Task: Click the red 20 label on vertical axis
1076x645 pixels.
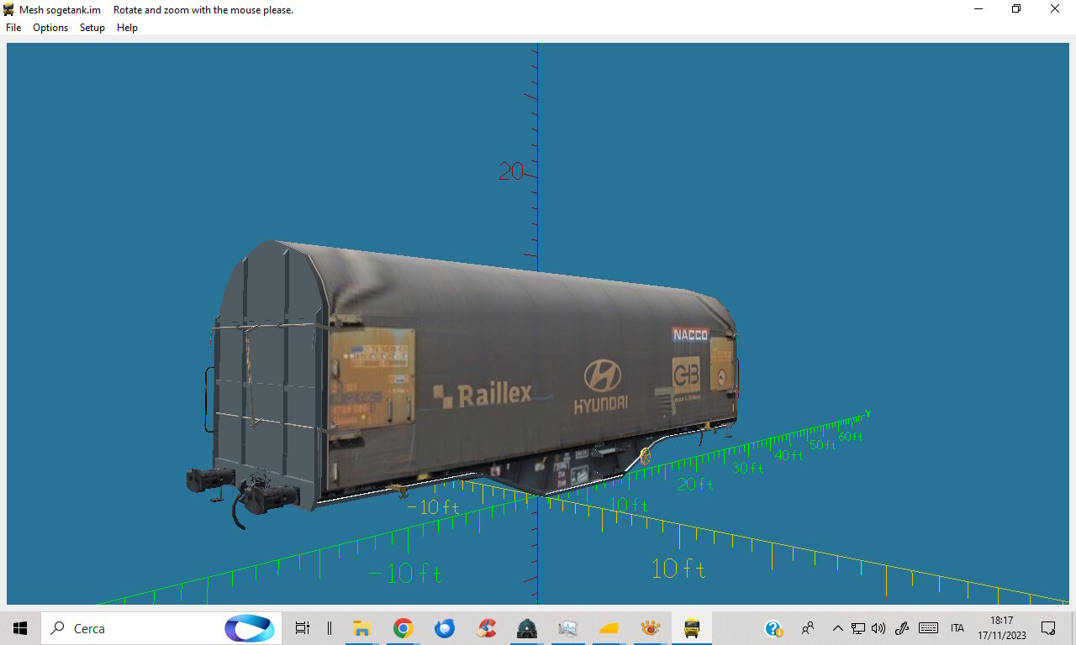Action: [510, 172]
